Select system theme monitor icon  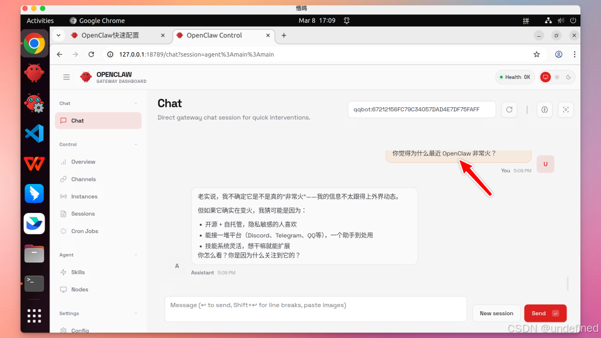tap(545, 77)
